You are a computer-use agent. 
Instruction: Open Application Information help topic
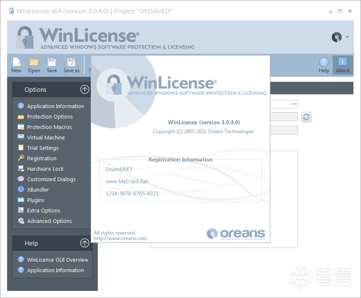(56, 270)
